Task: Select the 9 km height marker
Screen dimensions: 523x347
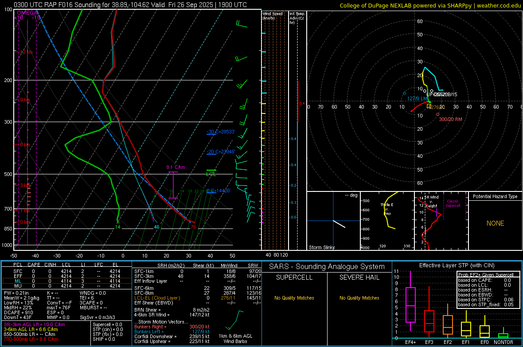Action: tap(25, 100)
